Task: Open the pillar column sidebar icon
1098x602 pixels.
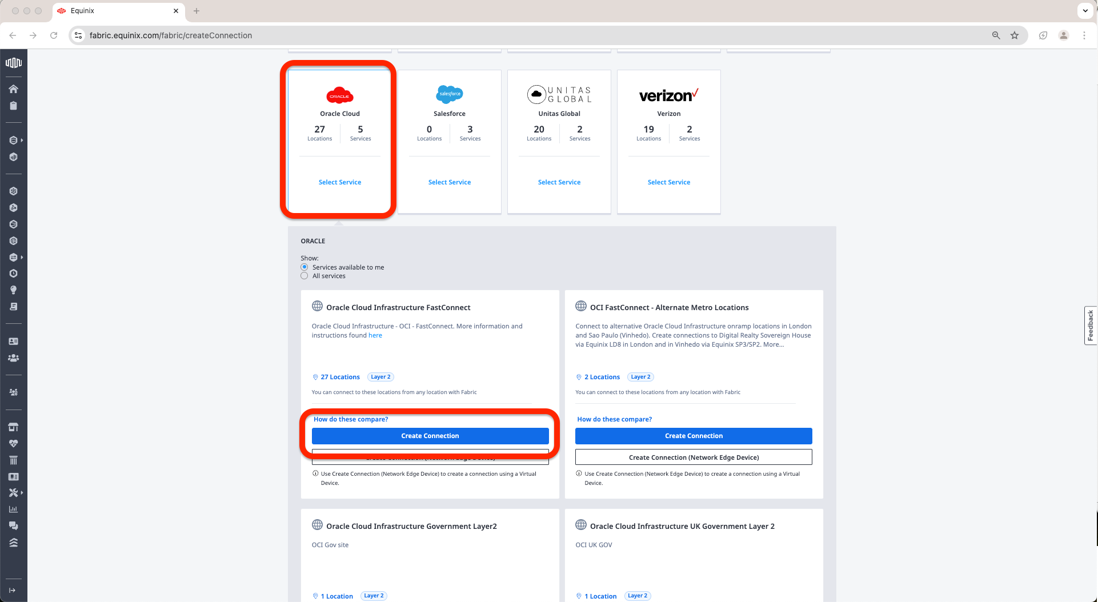Action: click(14, 460)
